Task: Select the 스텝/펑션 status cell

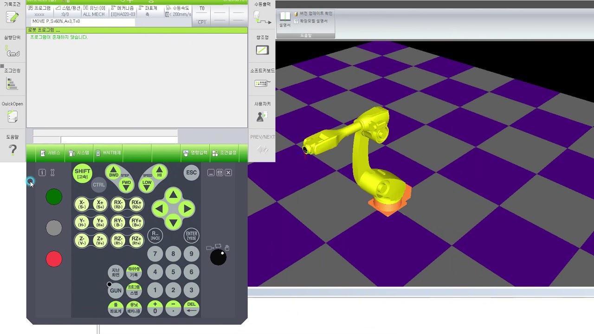Action: [x=67, y=11]
